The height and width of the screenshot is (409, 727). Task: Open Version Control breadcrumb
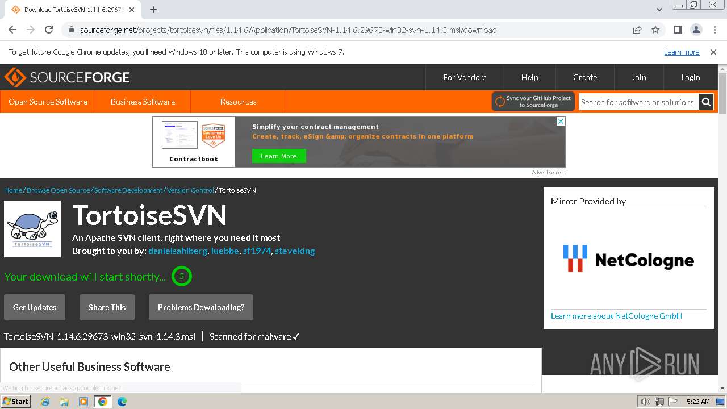(190, 190)
